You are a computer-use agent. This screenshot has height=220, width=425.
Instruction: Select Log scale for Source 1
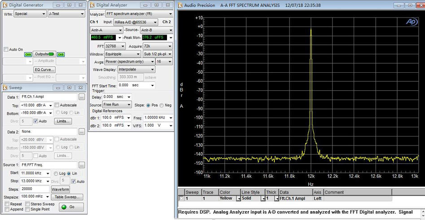[56, 173]
